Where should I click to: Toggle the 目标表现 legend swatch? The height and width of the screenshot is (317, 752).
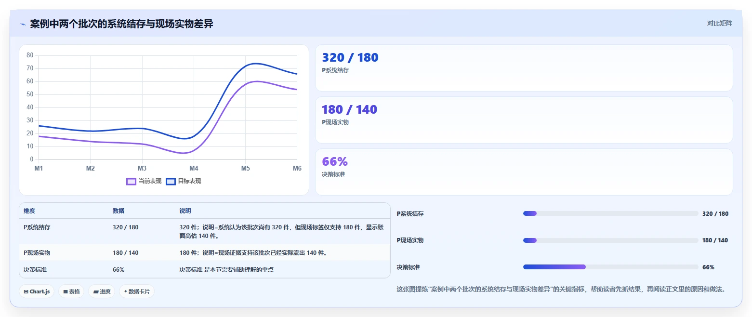(171, 181)
